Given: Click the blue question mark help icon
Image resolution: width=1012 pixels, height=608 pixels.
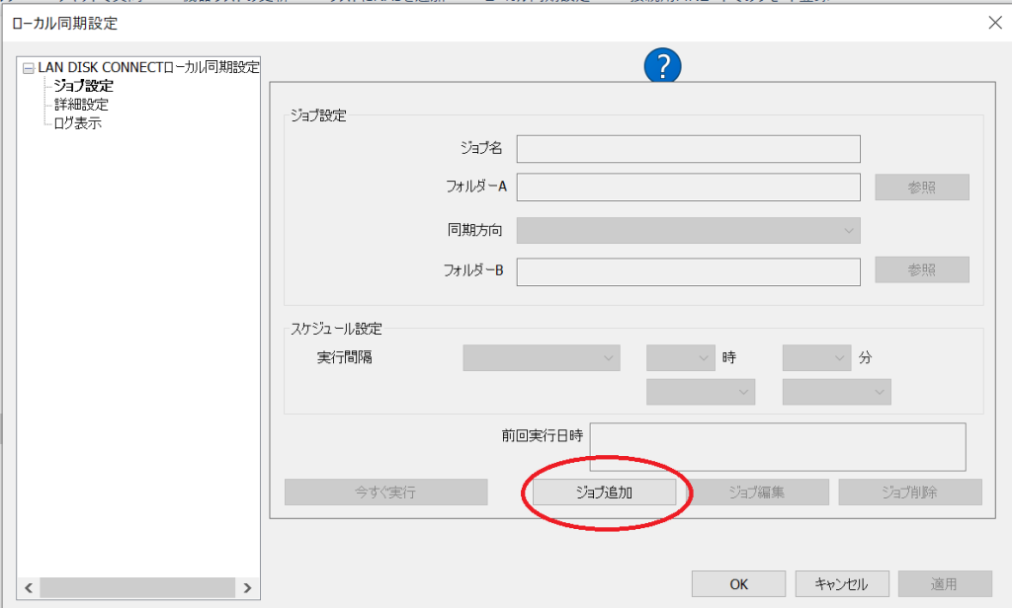Looking at the screenshot, I should point(663,66).
